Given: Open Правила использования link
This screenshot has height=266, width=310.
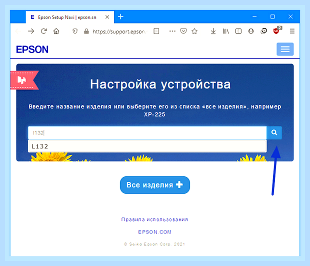Looking at the screenshot, I should [154, 219].
